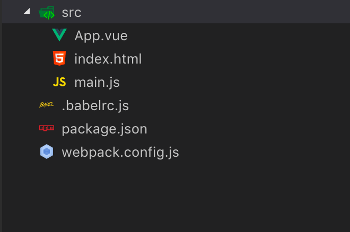Click the yellow JS icon beside main.js

point(59,82)
